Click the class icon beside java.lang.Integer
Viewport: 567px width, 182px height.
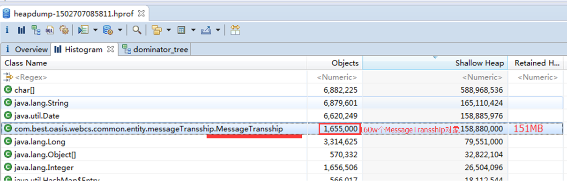coord(8,167)
